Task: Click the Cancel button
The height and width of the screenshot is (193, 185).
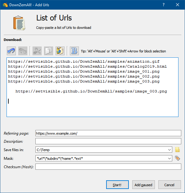Action: [169, 185]
